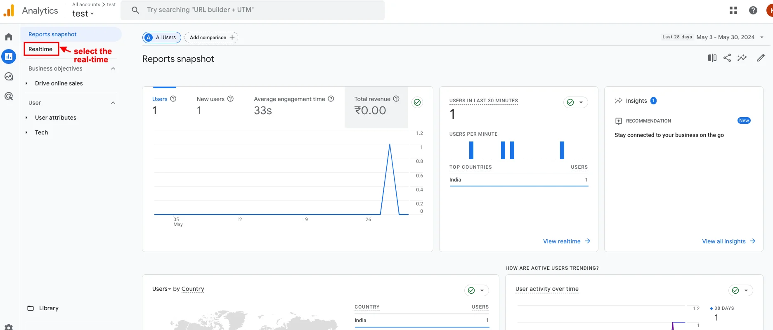This screenshot has height=330, width=773.
Task: Open the Explore icon in left rail
Action: coord(9,76)
